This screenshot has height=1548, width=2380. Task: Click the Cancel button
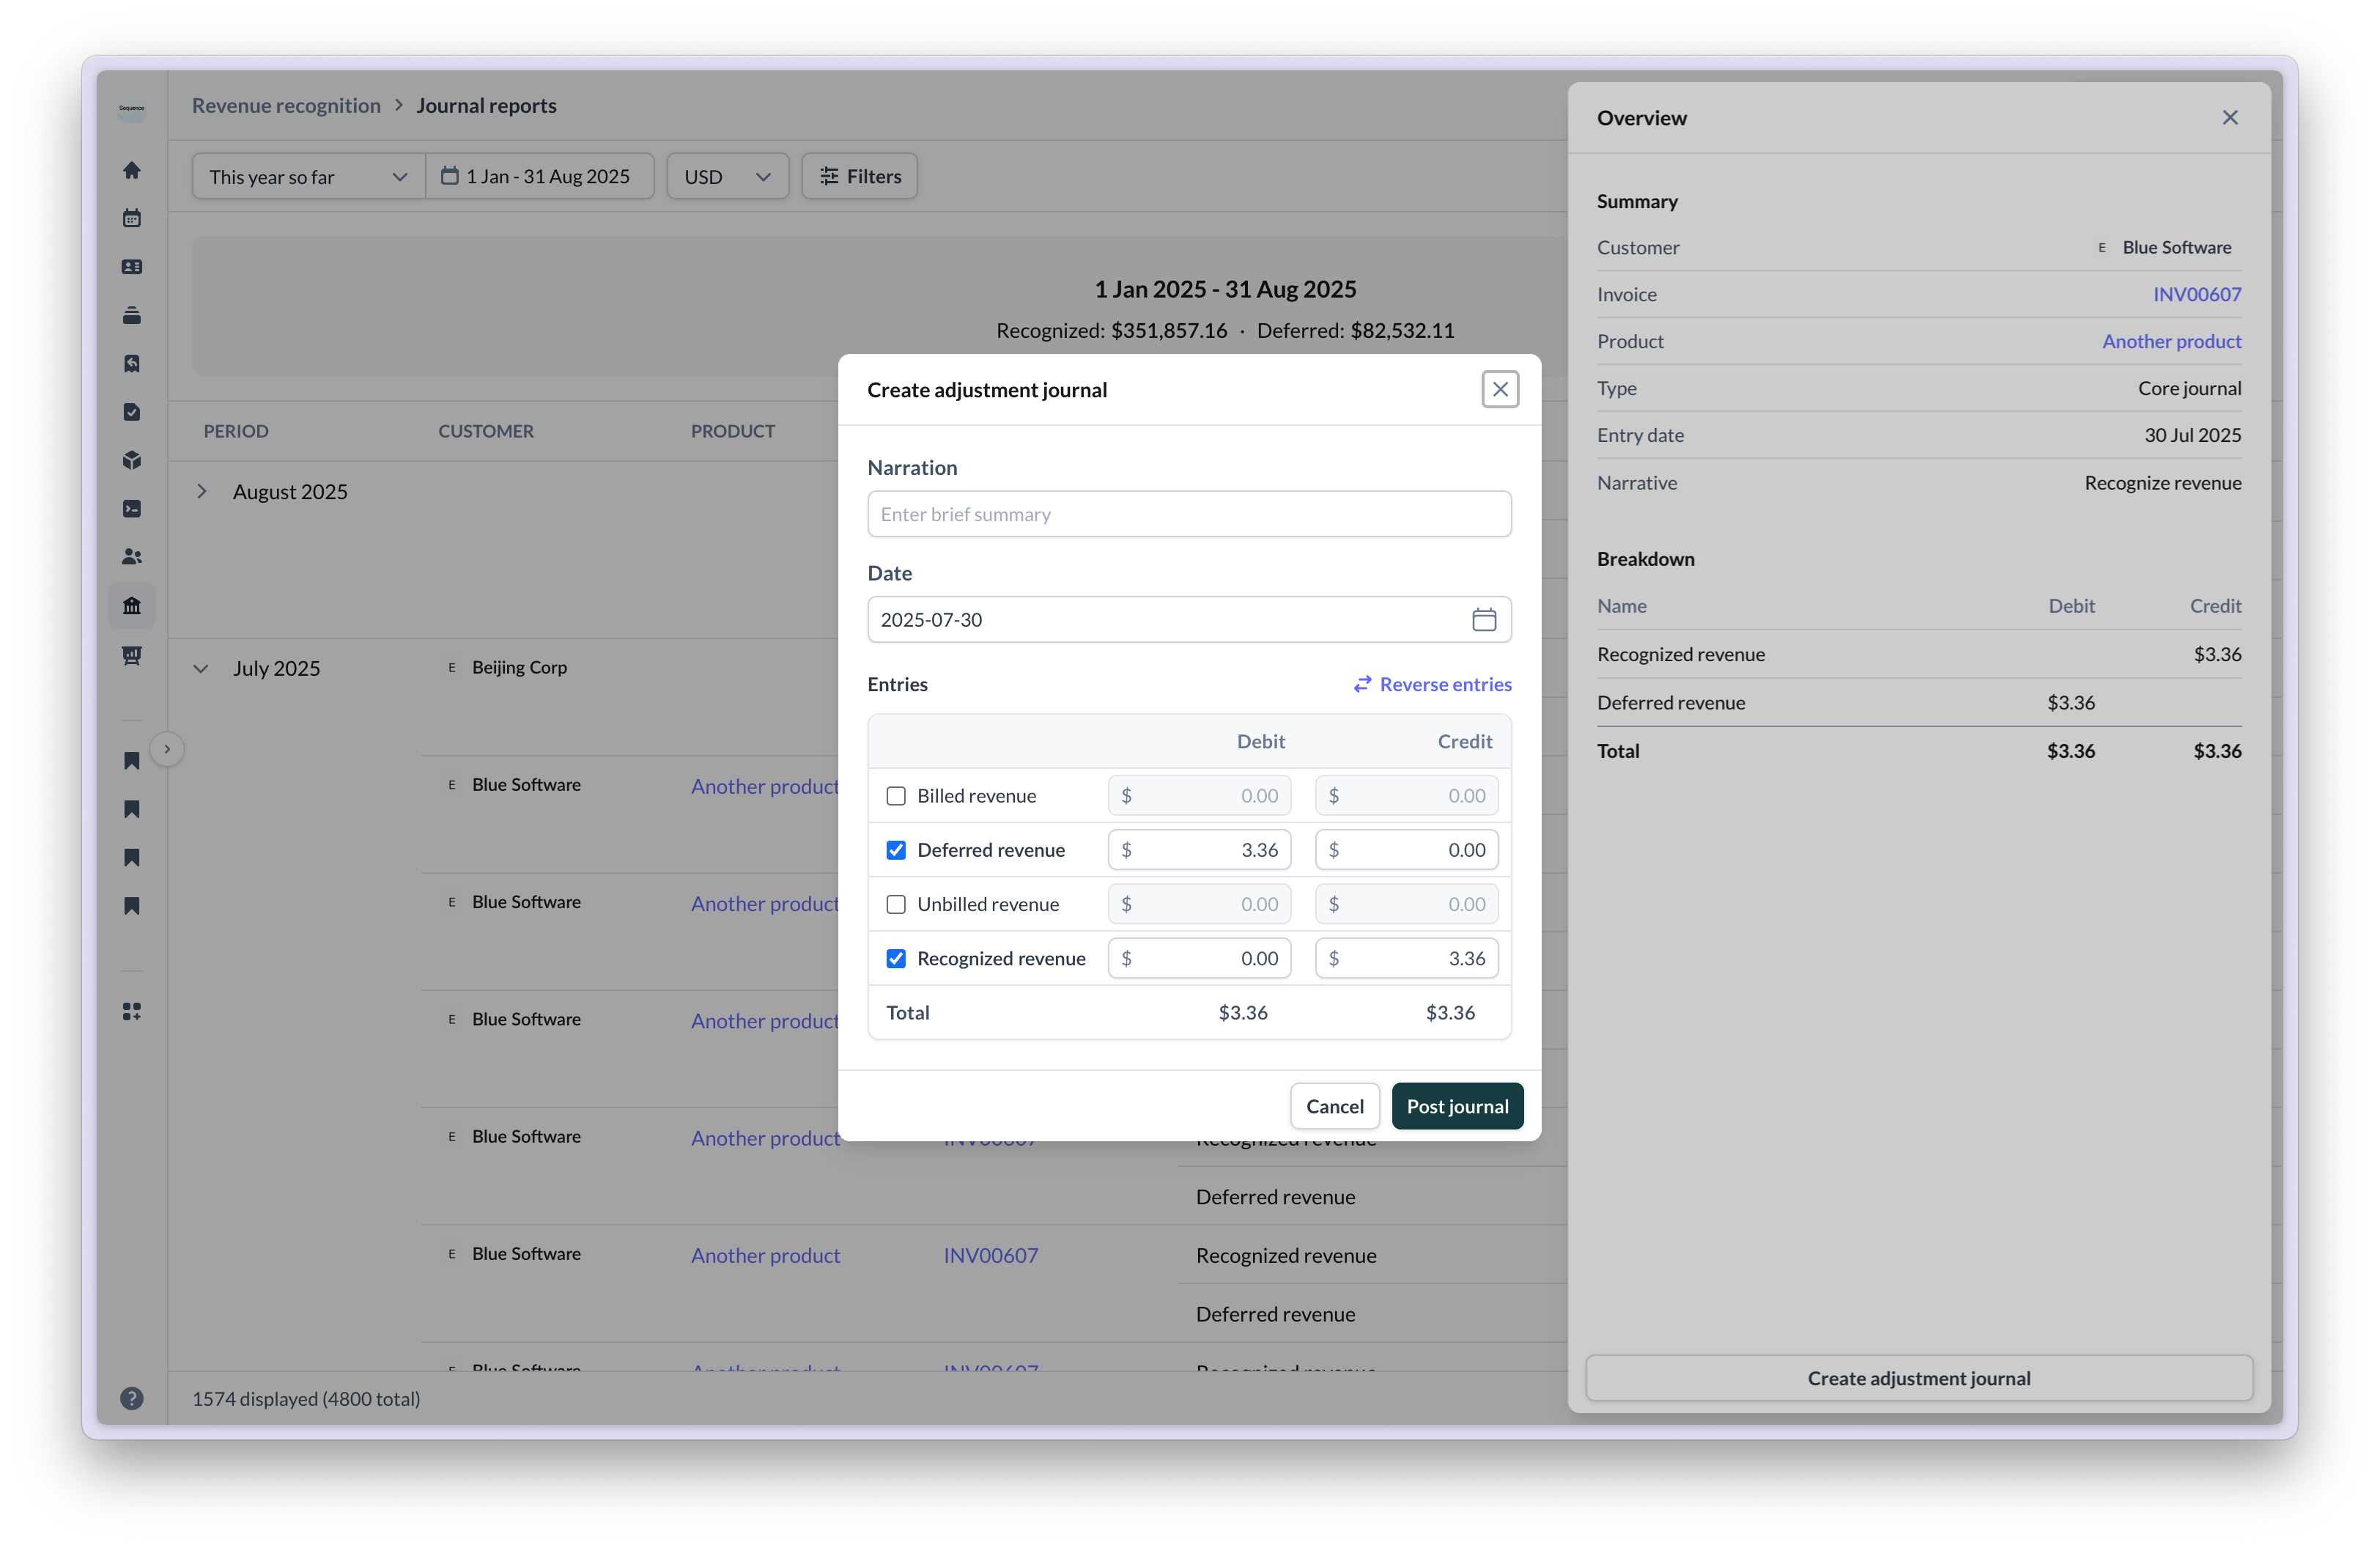tap(1334, 1106)
